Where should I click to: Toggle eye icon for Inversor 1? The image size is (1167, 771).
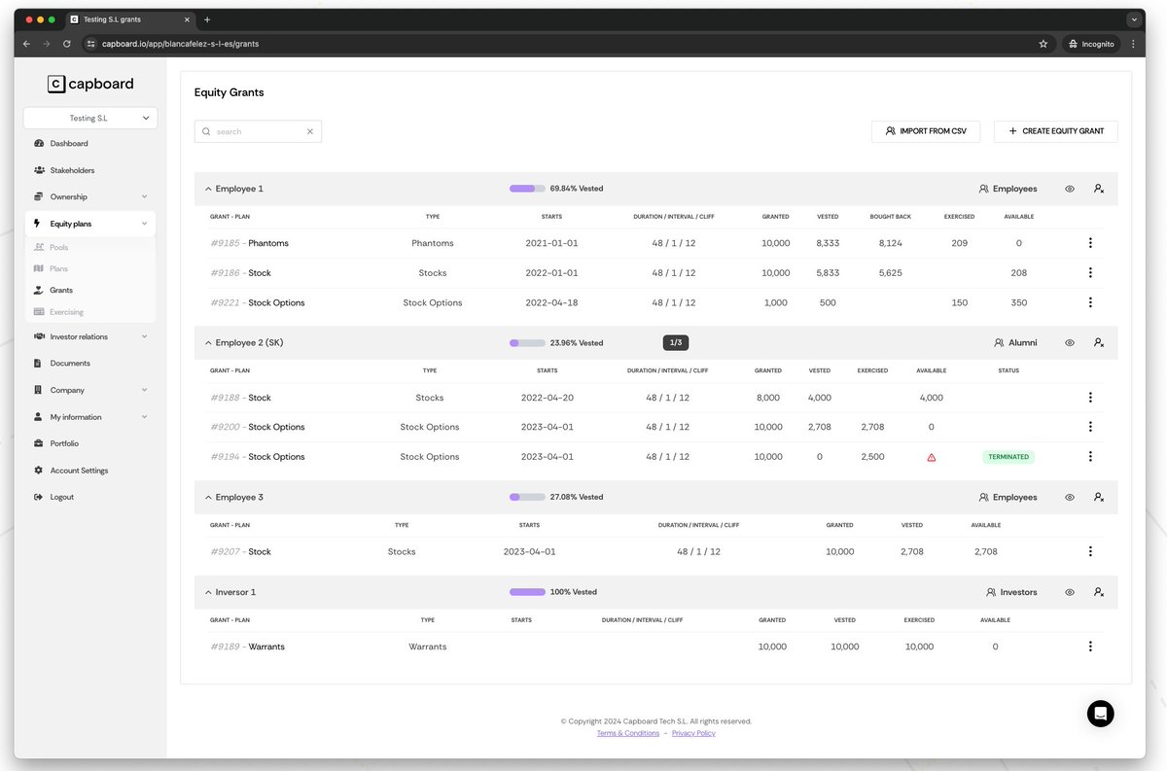coord(1070,592)
